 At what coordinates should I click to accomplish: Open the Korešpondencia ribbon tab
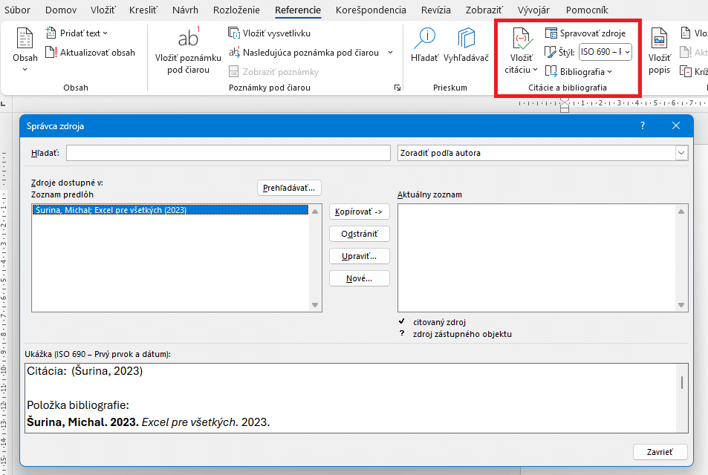click(x=371, y=10)
